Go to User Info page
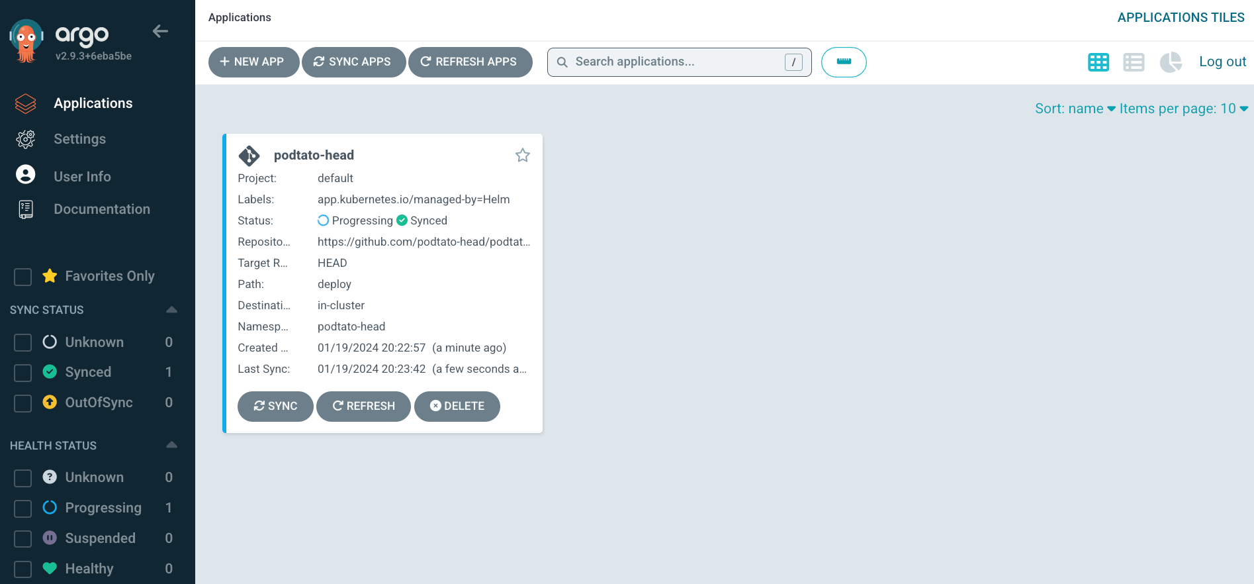Image resolution: width=1254 pixels, height=584 pixels. point(82,177)
